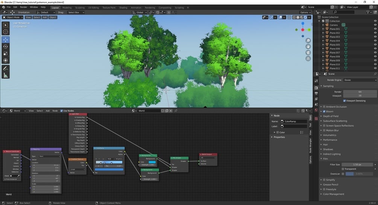Open the viewport Options dropdown

[x=305, y=12]
